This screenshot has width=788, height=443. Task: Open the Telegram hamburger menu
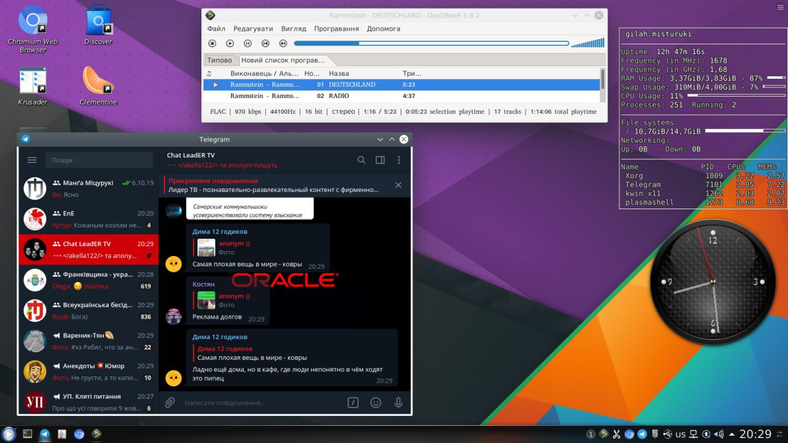click(x=32, y=160)
